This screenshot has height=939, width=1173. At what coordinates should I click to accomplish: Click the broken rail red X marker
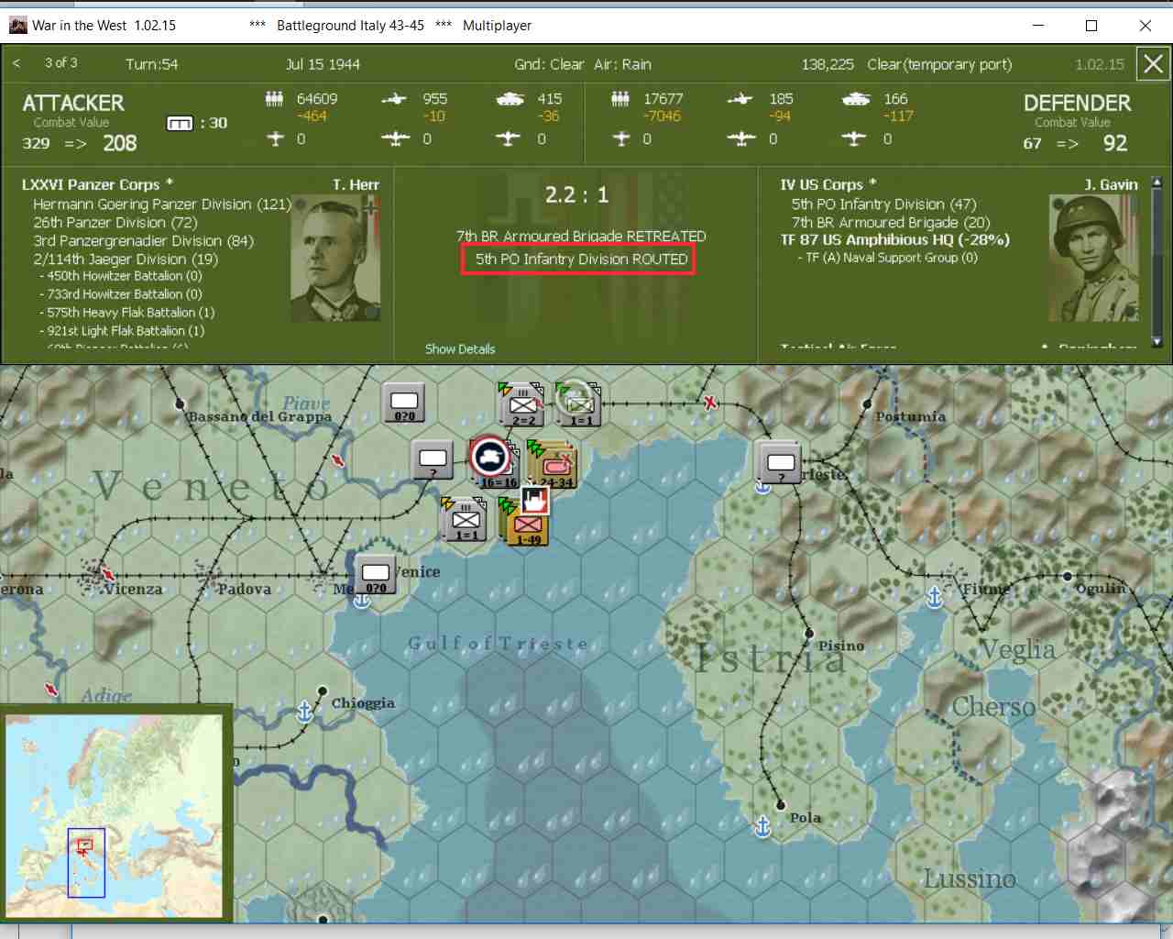(710, 402)
